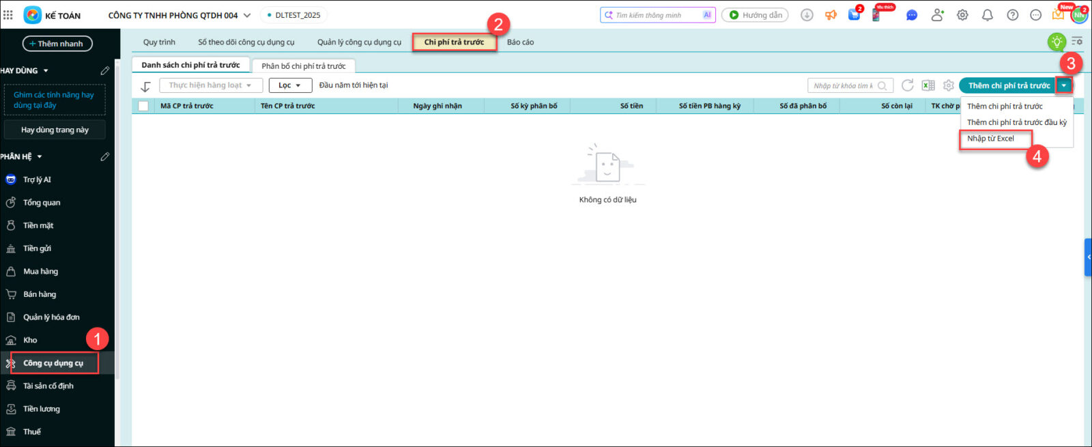Image resolution: width=1092 pixels, height=447 pixels.
Task: Switch to Phân bổ chi phí trả trước tab
Action: pos(303,66)
